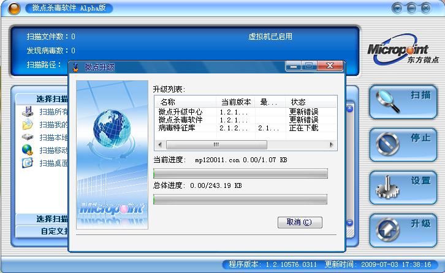Cancel the upgrade with 取消(C)

[300, 222]
